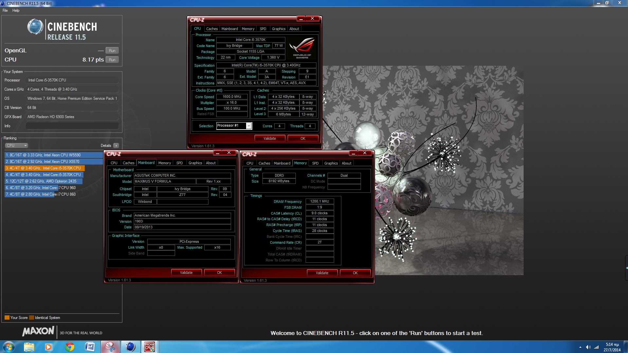Open SPD tab in Memory CPU-Z window

tap(315, 163)
